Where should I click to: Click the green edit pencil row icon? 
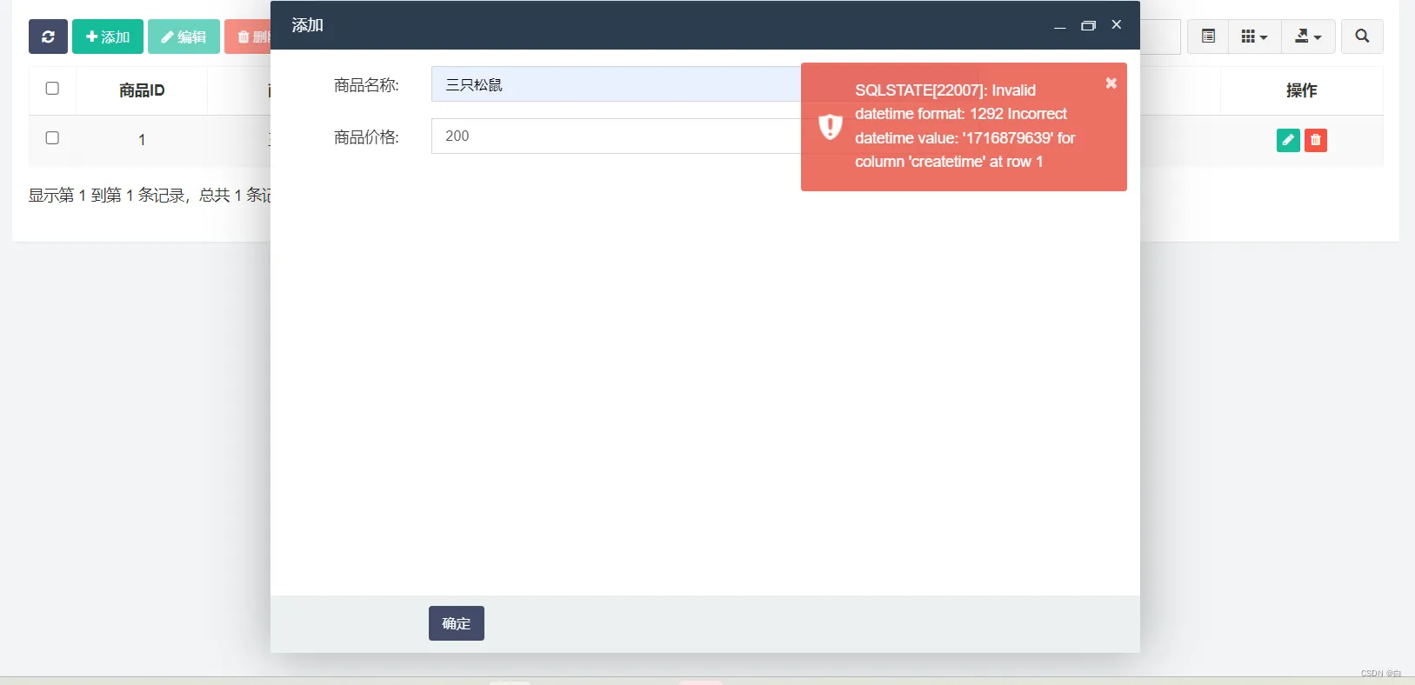click(x=1288, y=140)
